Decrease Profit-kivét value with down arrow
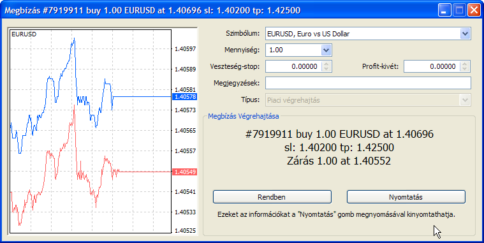Image resolution: width=484 pixels, height=243 pixels. 465,69
